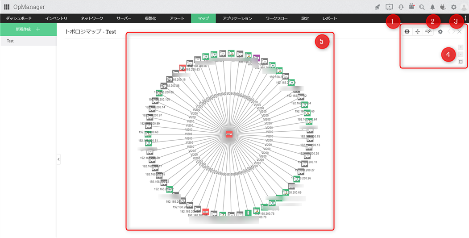Viewport: 469px width, 238px height.
Task: Open topology map gear settings
Action: (x=440, y=32)
